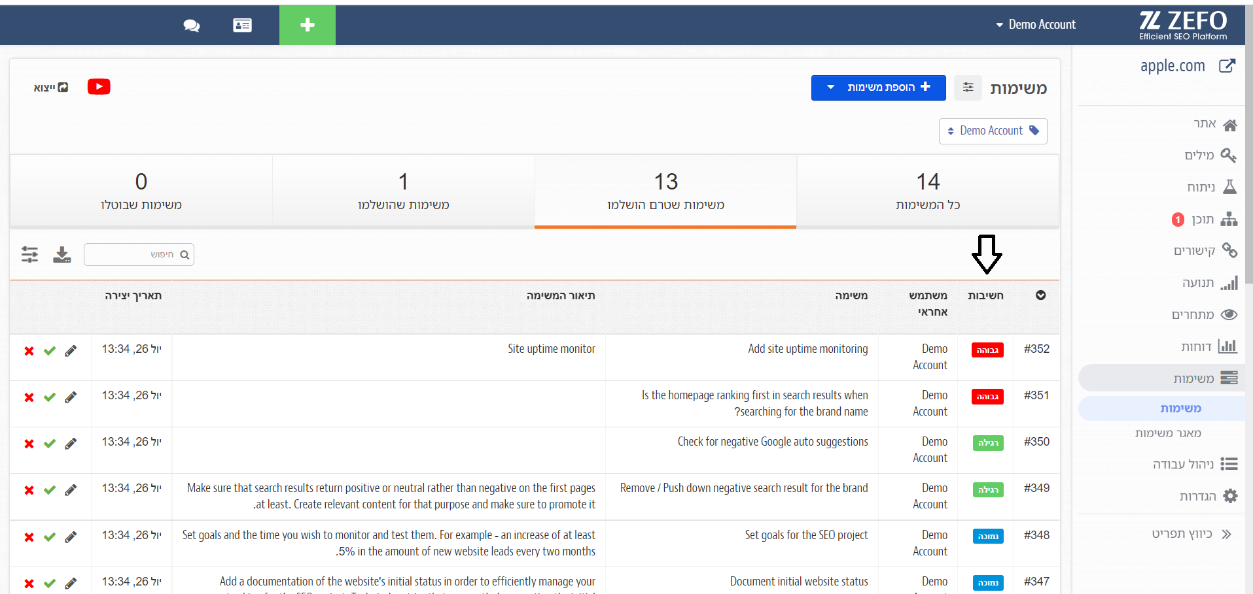The height and width of the screenshot is (594, 1253).
Task: Toggle the circle arrow in table header
Action: (1041, 295)
